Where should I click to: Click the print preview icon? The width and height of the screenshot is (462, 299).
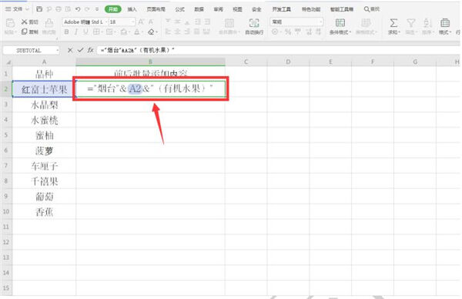tap(68, 9)
